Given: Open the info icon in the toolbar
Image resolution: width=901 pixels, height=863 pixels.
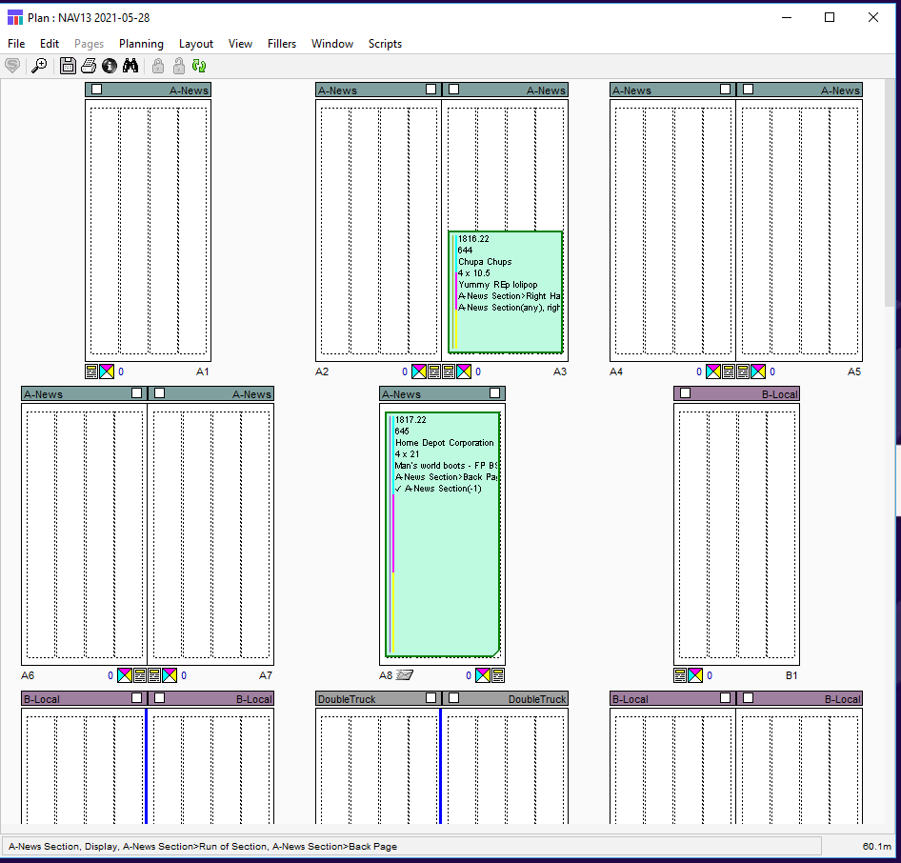Looking at the screenshot, I should tap(110, 66).
